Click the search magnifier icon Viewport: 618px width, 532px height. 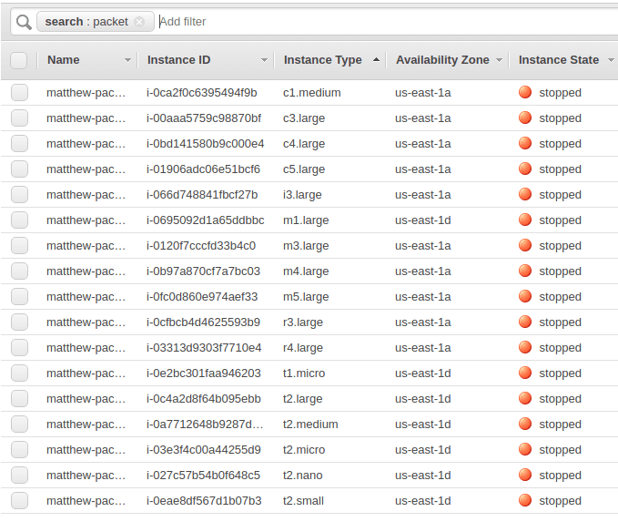[x=23, y=22]
